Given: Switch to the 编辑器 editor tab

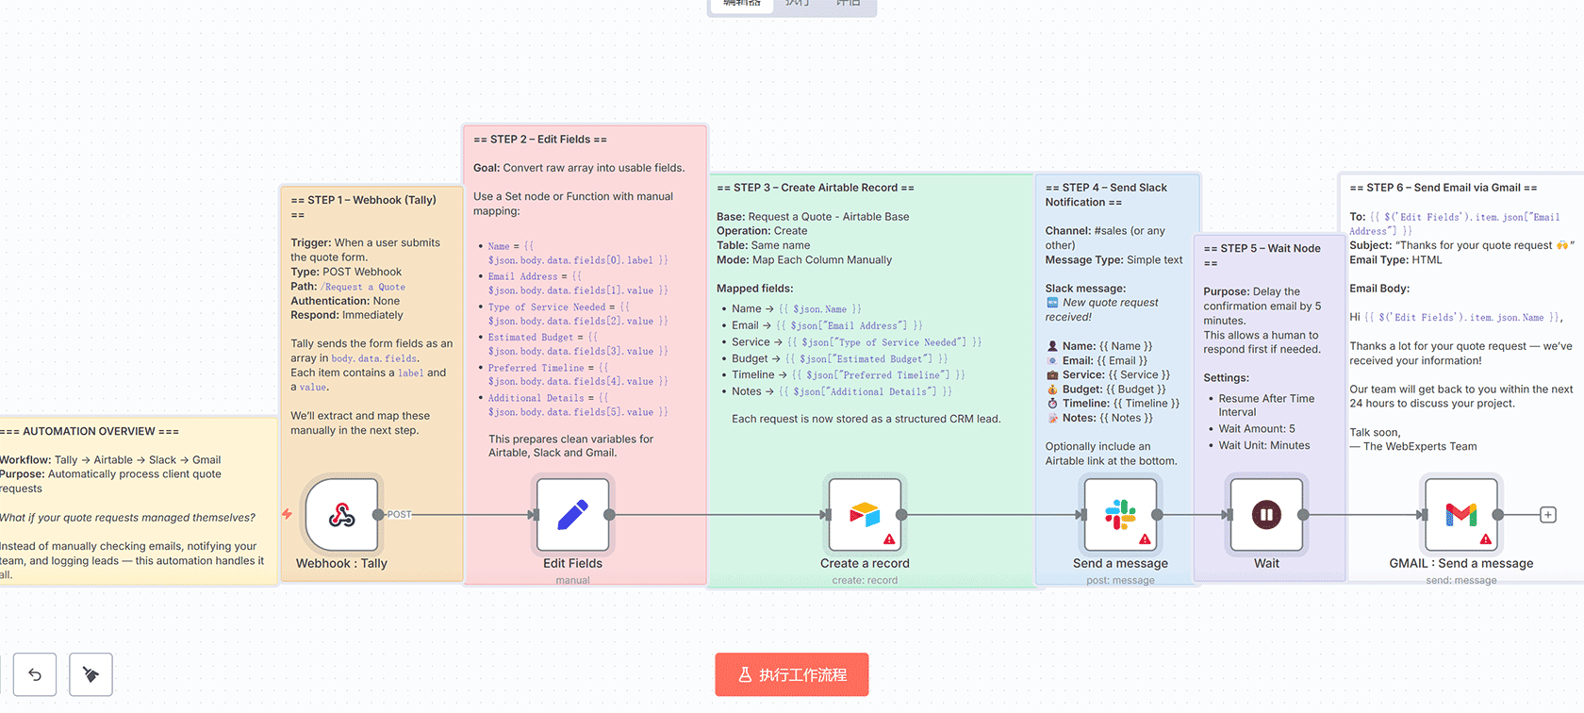Looking at the screenshot, I should [x=742, y=4].
